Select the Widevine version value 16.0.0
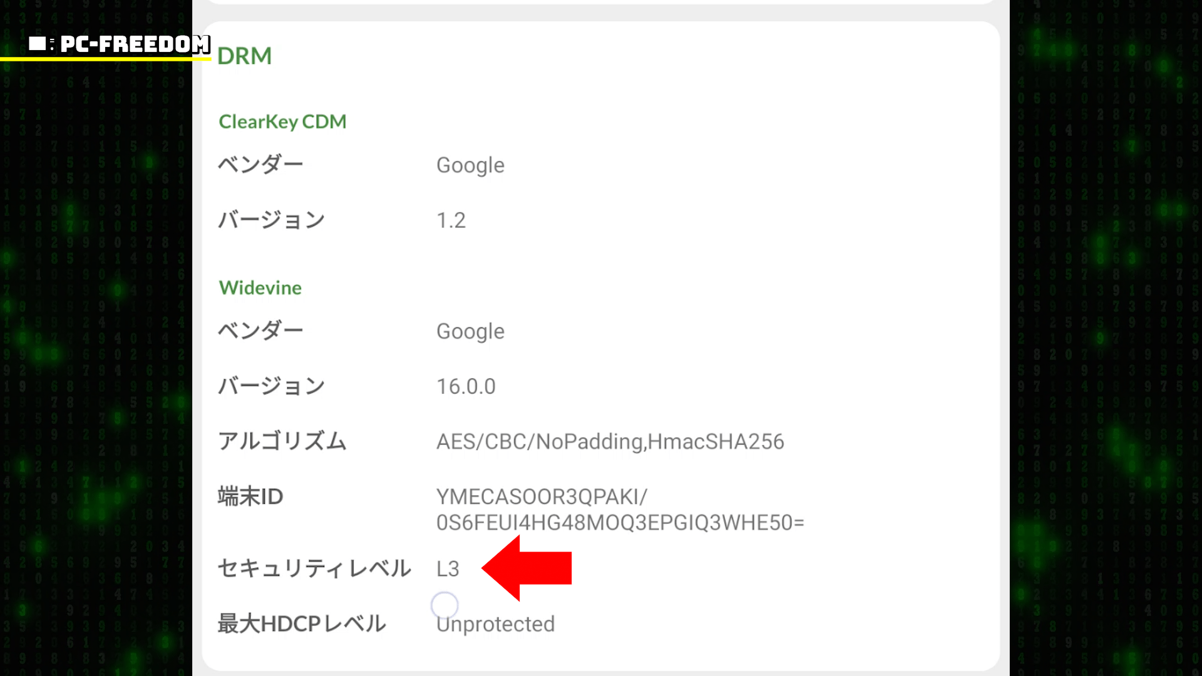The height and width of the screenshot is (676, 1202). [466, 386]
